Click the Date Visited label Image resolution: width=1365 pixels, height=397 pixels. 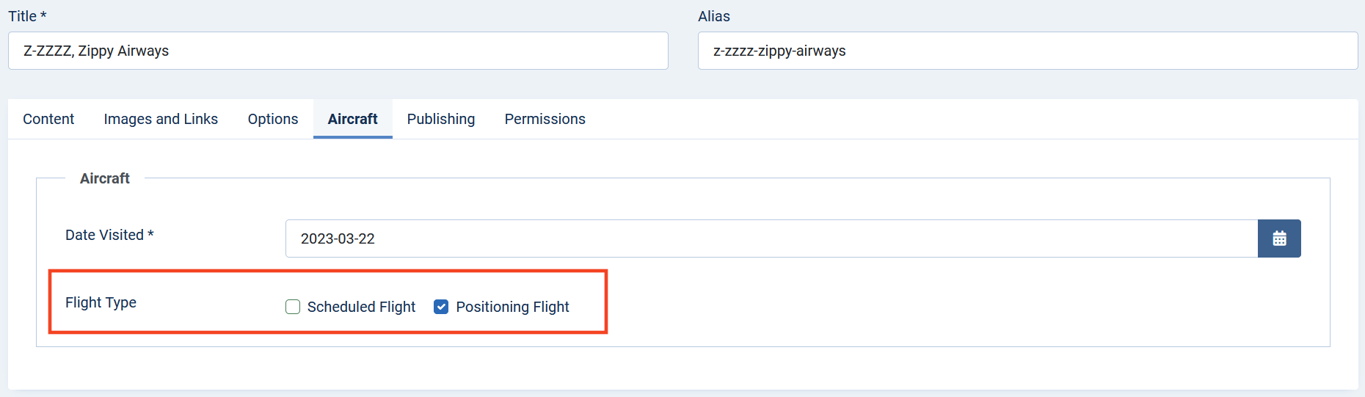pos(109,235)
